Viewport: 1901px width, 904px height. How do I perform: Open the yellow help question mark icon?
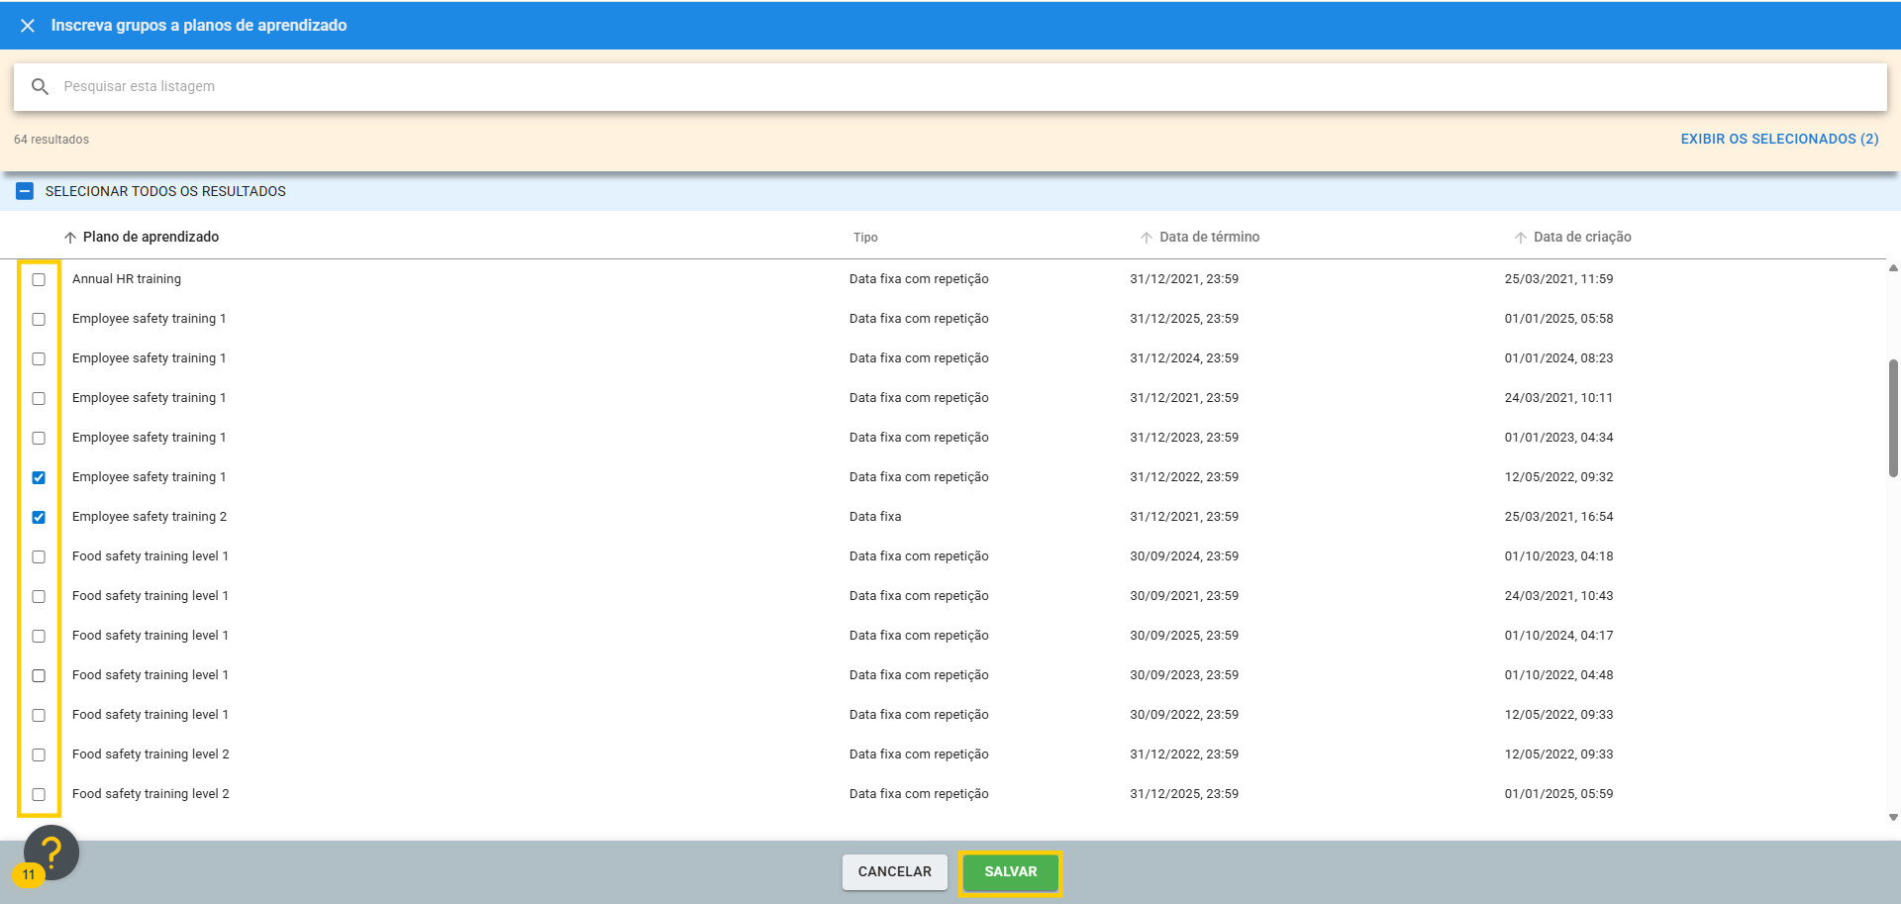51,851
